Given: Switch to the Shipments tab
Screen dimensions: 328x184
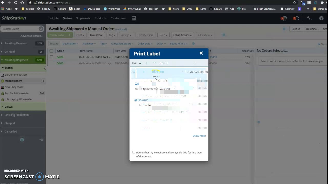Looking at the screenshot, I should point(83,18).
